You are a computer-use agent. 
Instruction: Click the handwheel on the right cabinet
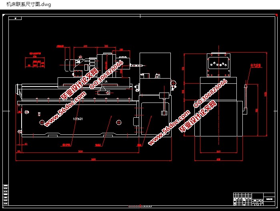click(x=173, y=83)
